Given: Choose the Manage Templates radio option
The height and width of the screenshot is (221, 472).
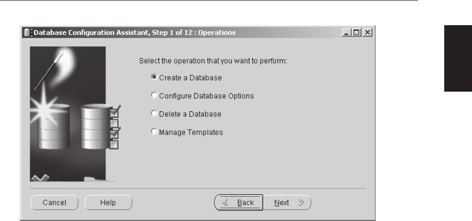Looking at the screenshot, I should point(154,132).
